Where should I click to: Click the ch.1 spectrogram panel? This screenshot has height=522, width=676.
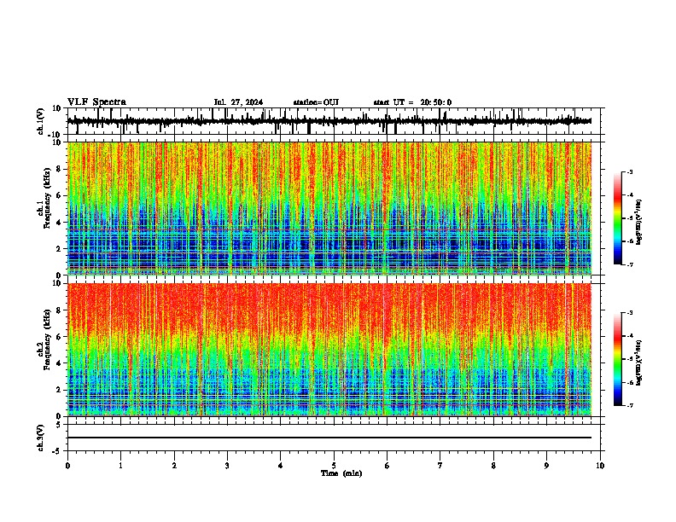pos(329,208)
